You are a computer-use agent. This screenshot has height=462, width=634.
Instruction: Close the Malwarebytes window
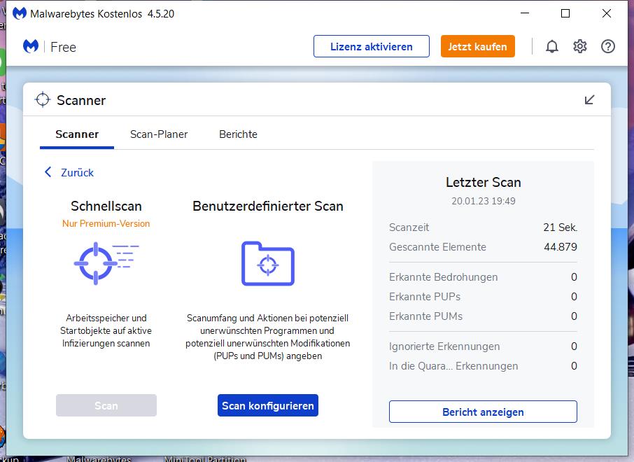[607, 13]
